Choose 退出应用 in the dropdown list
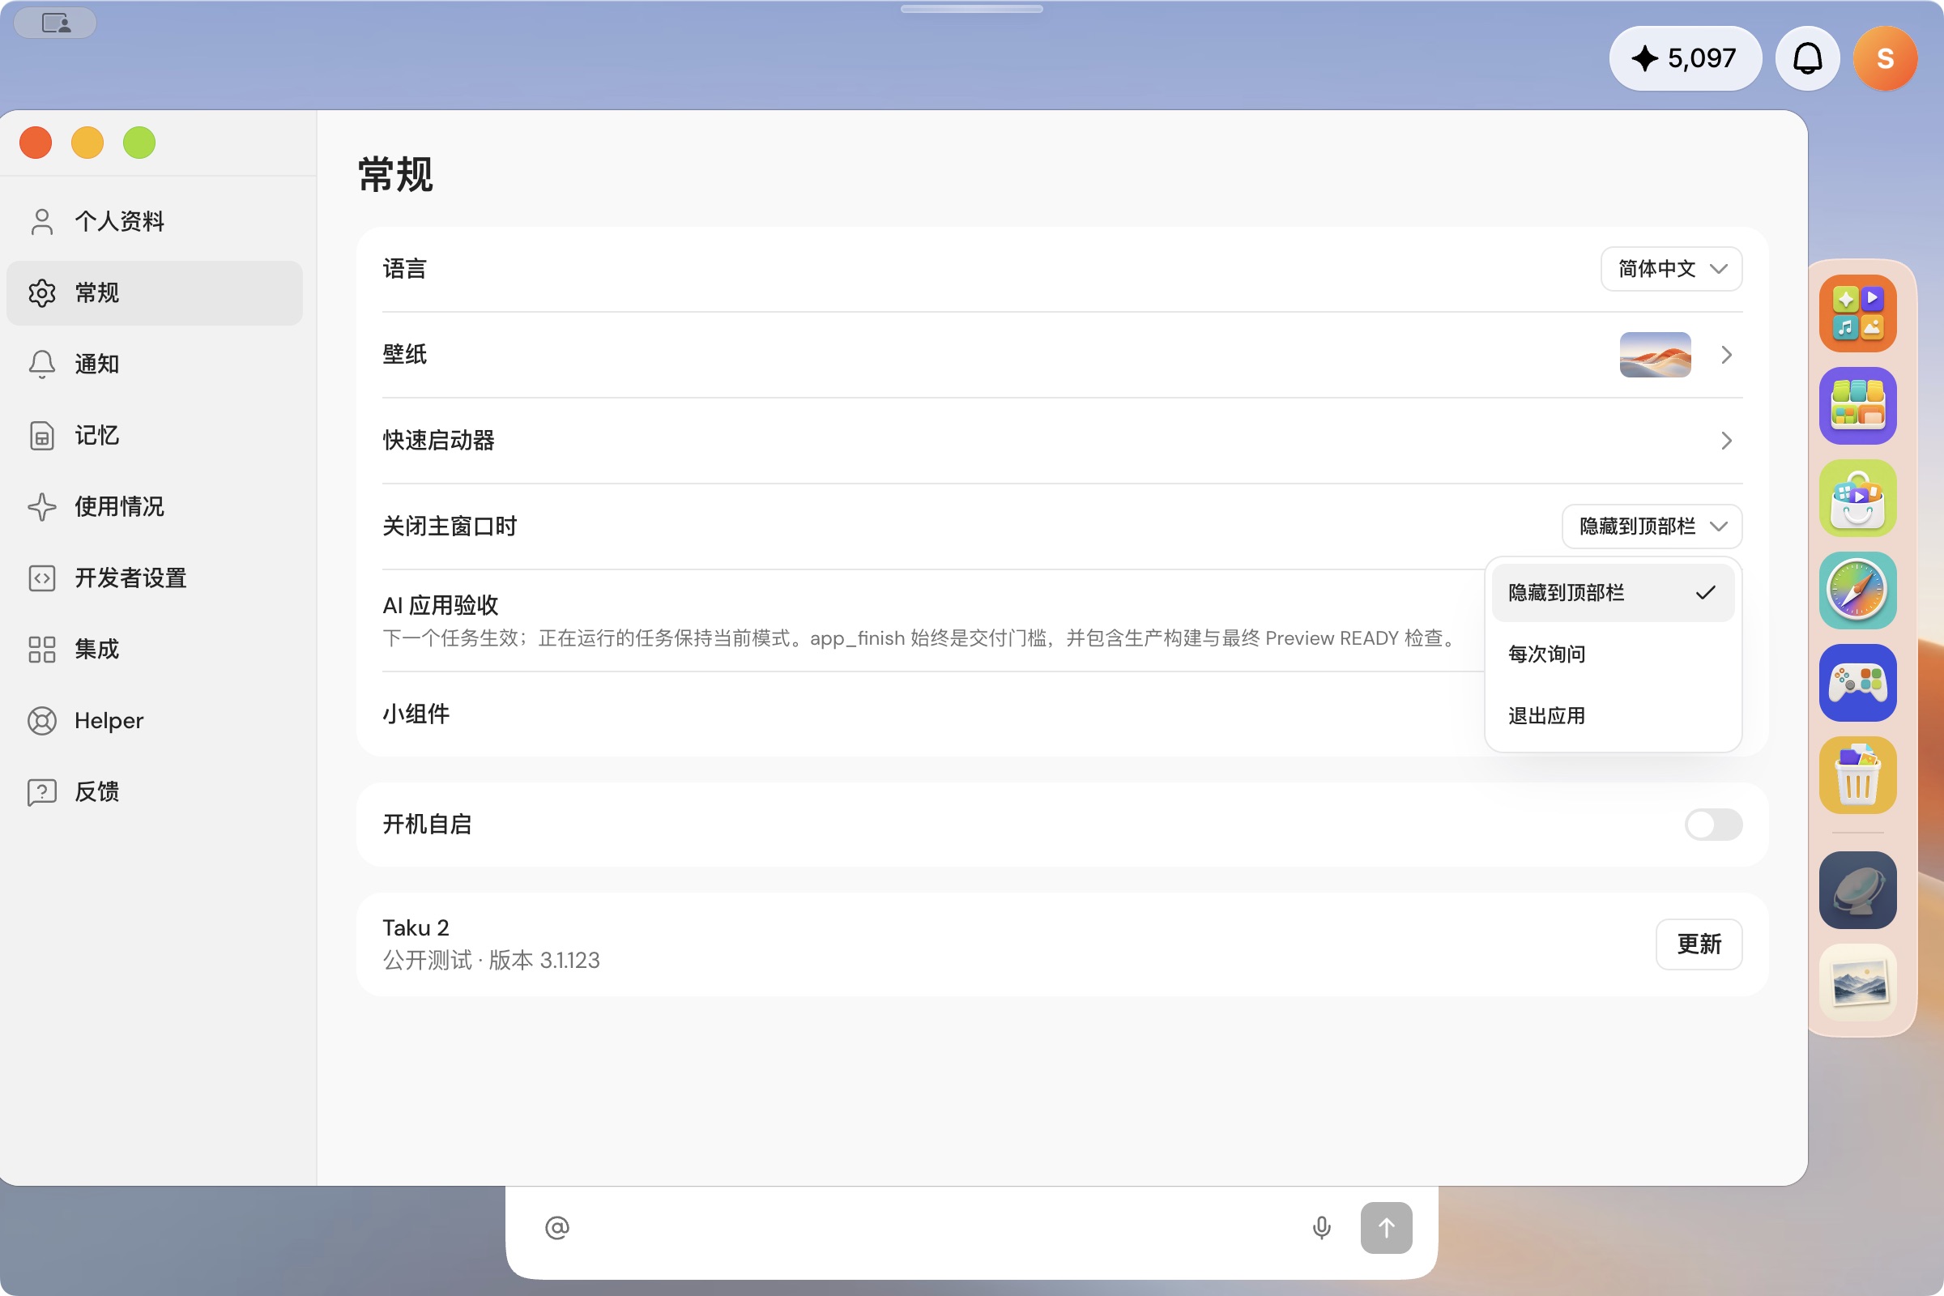 [1613, 716]
